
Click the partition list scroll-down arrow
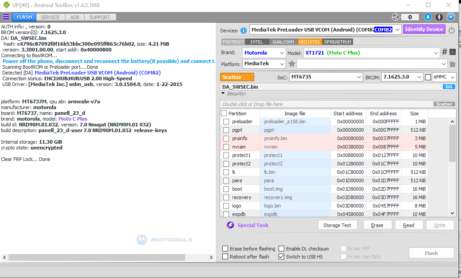coord(452,213)
